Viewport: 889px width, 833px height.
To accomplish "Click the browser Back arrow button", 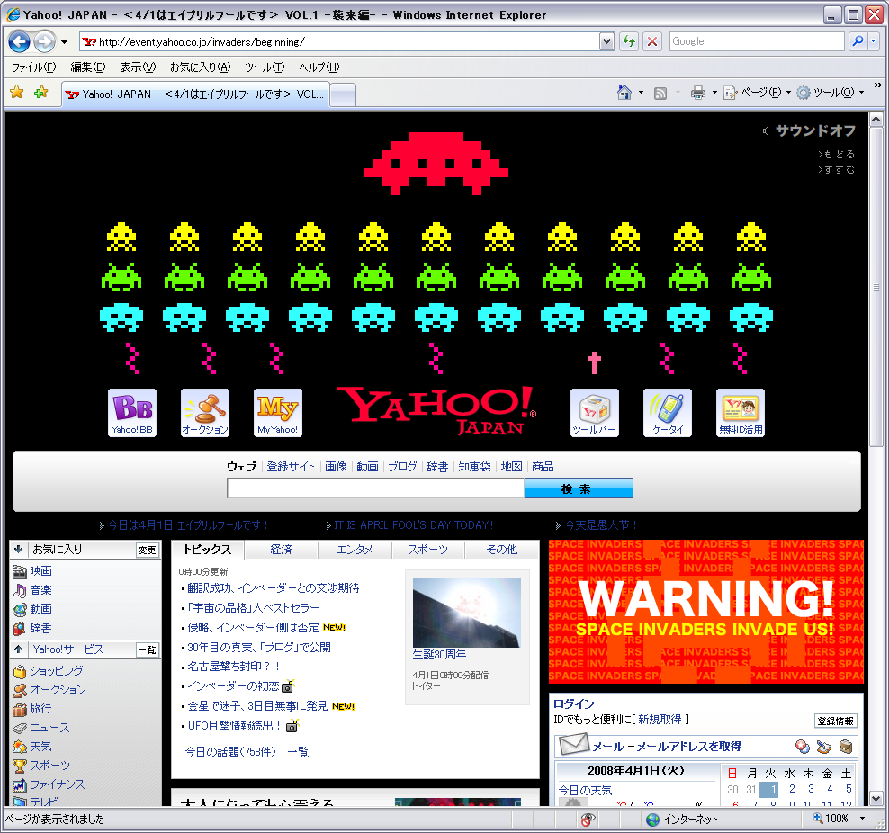I will point(19,41).
